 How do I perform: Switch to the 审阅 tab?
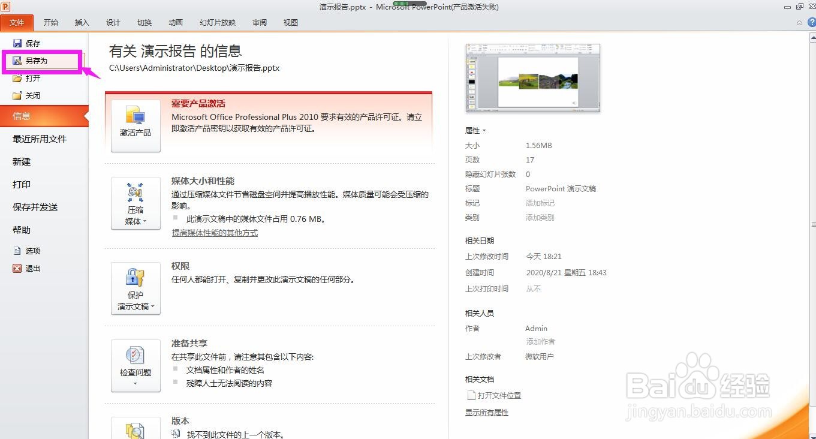260,23
